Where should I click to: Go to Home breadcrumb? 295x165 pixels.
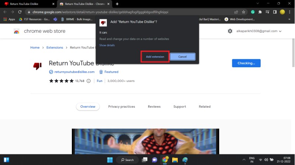[35, 47]
